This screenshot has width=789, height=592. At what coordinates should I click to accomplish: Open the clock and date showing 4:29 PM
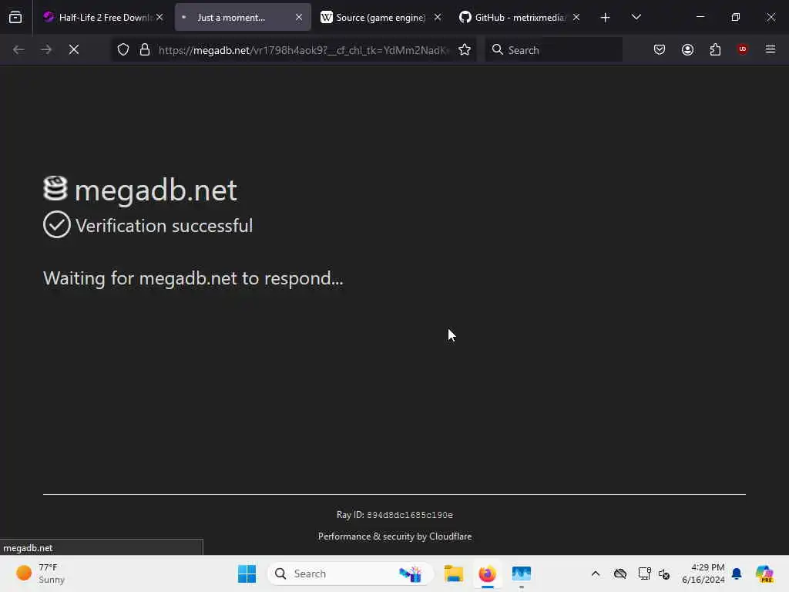click(x=703, y=573)
